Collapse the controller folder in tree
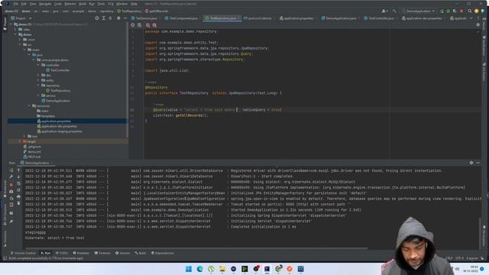Viewport: 489px width, 275px height. coord(38,65)
